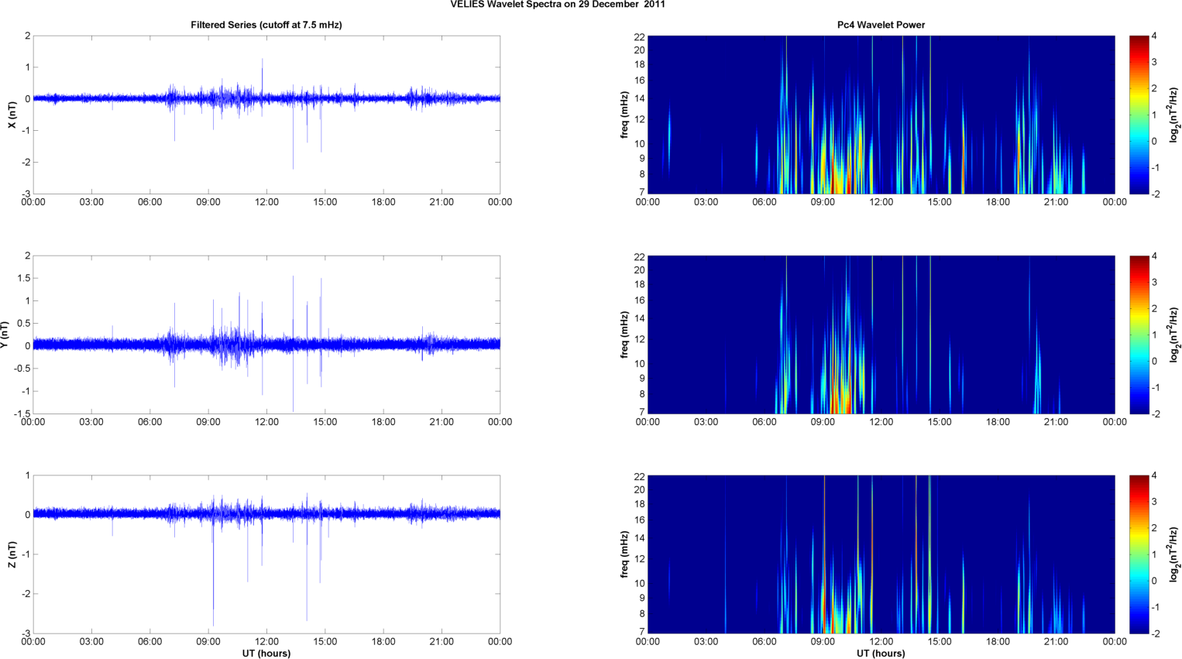
Task: Click the '21:00' tick under the Z series plot
Action: [x=442, y=641]
